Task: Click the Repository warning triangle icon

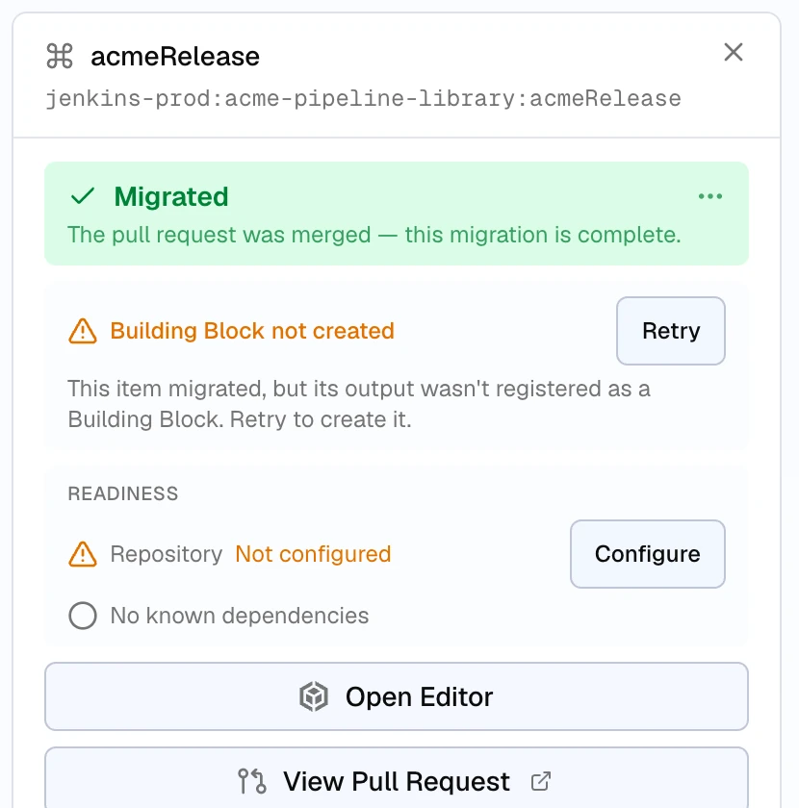Action: (x=83, y=554)
